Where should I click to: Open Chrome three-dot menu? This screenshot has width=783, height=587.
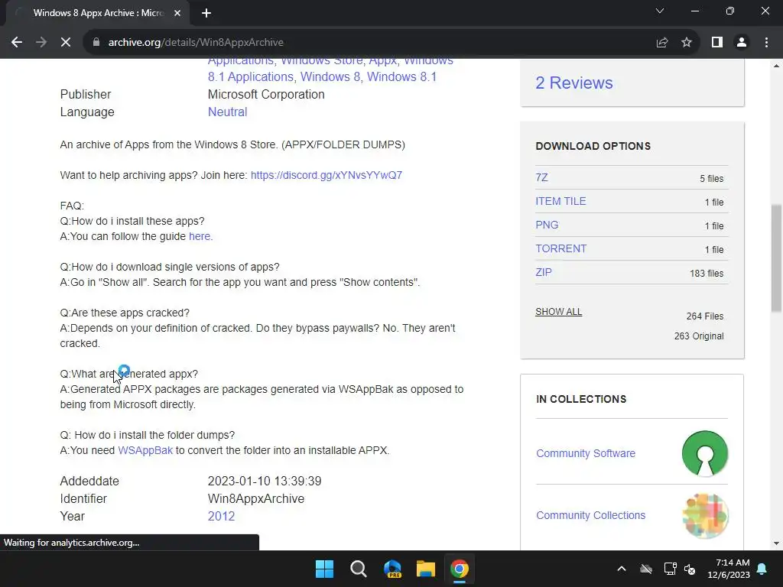coord(766,43)
